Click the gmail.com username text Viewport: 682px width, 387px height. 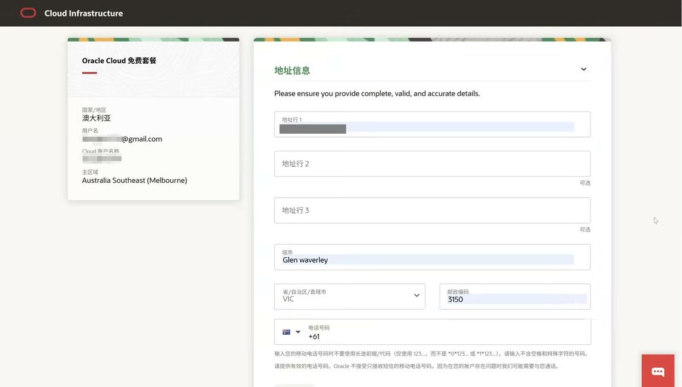[122, 139]
